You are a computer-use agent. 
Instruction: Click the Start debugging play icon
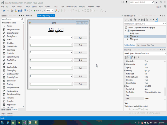tap(34, 11)
